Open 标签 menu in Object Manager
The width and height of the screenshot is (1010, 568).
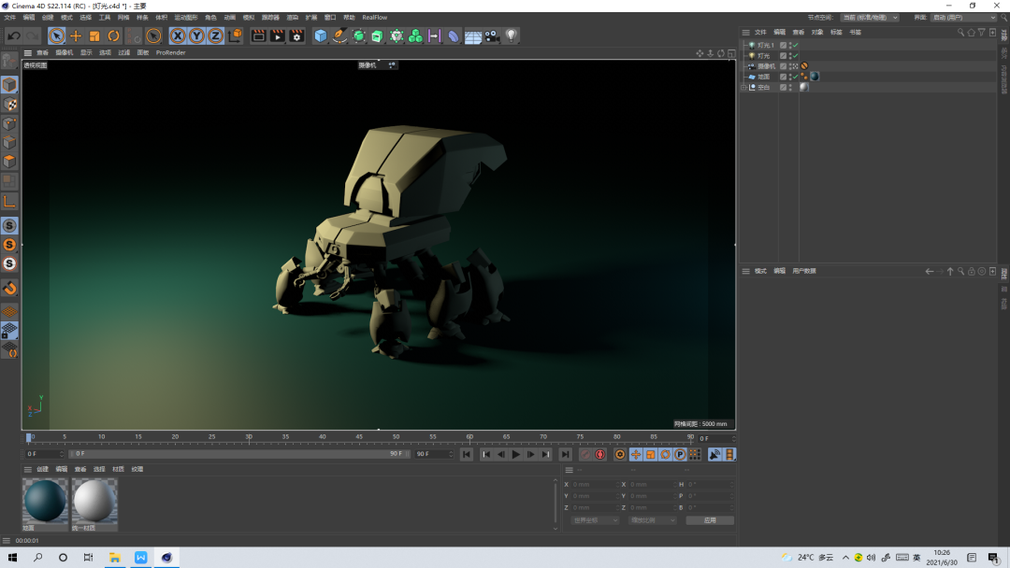tap(836, 32)
